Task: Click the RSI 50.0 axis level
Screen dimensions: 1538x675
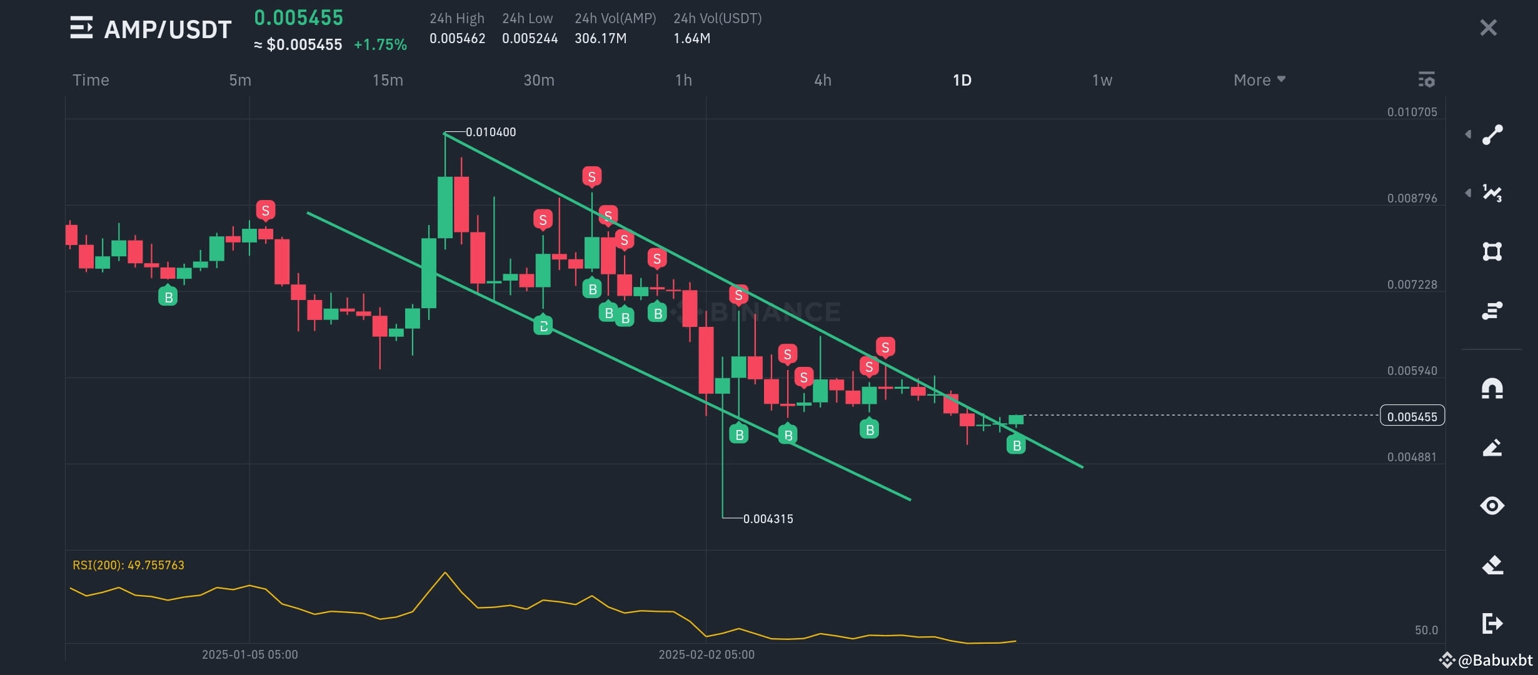Action: 1426,630
